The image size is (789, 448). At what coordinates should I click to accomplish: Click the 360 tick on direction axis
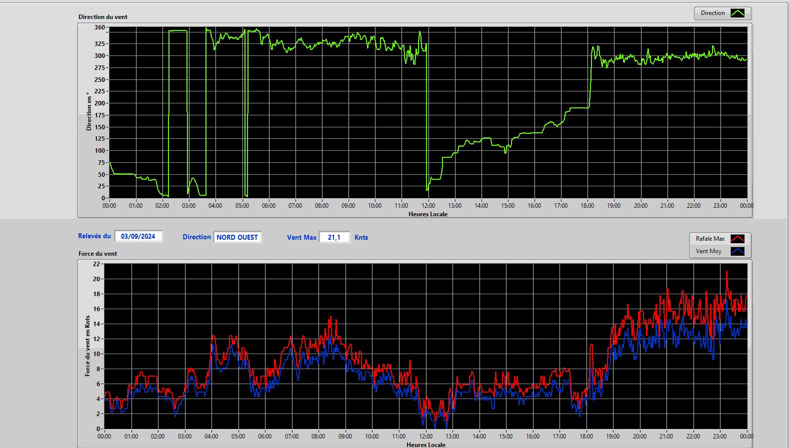pos(99,27)
